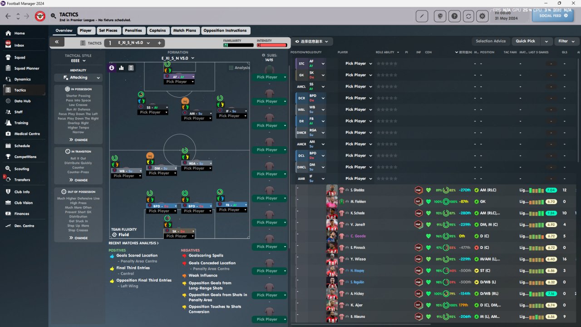Screen dimensions: 581x327
Task: Expand the Quick Pick dropdown arrow
Action: click(x=546, y=41)
